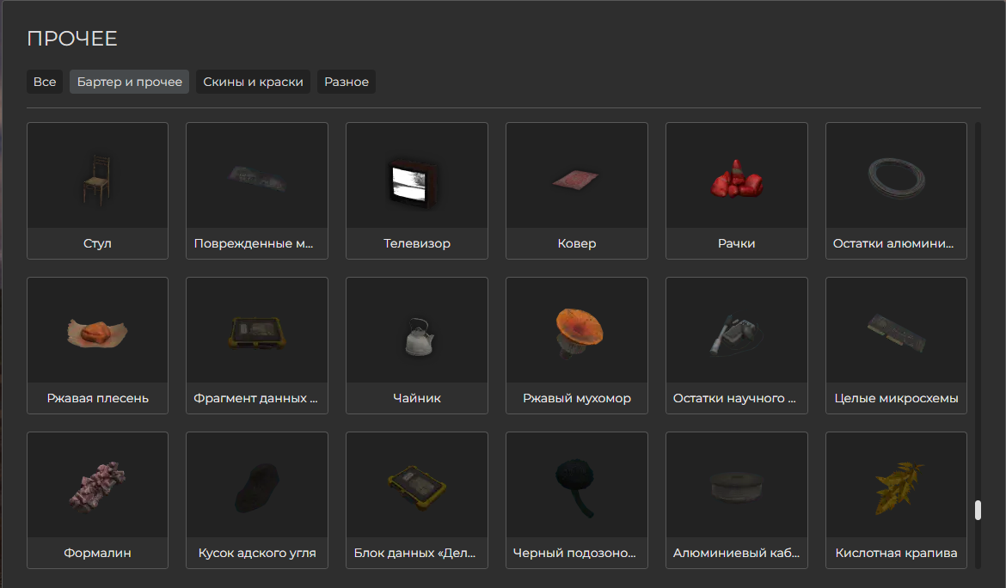The image size is (1006, 588).
Task: Click the Чайник label
Action: tap(417, 398)
